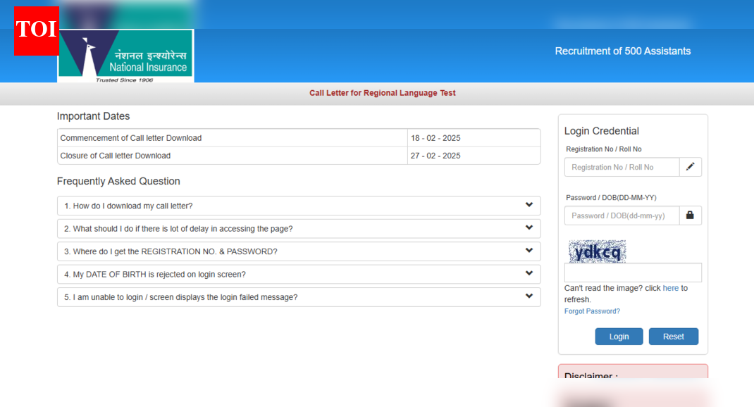Screen dimensions: 754x407
Task: Click 'Recruitment of 500 Assistants' header text
Action: pyautogui.click(x=623, y=51)
